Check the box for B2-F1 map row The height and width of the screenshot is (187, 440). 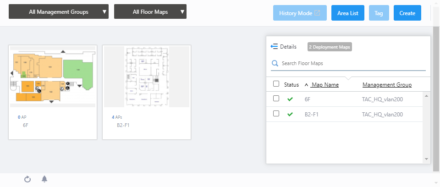pos(276,113)
